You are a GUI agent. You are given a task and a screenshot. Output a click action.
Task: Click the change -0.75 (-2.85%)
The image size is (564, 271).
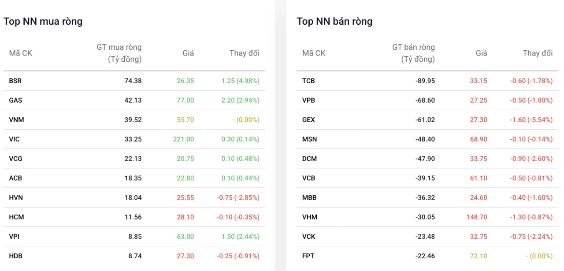point(238,197)
